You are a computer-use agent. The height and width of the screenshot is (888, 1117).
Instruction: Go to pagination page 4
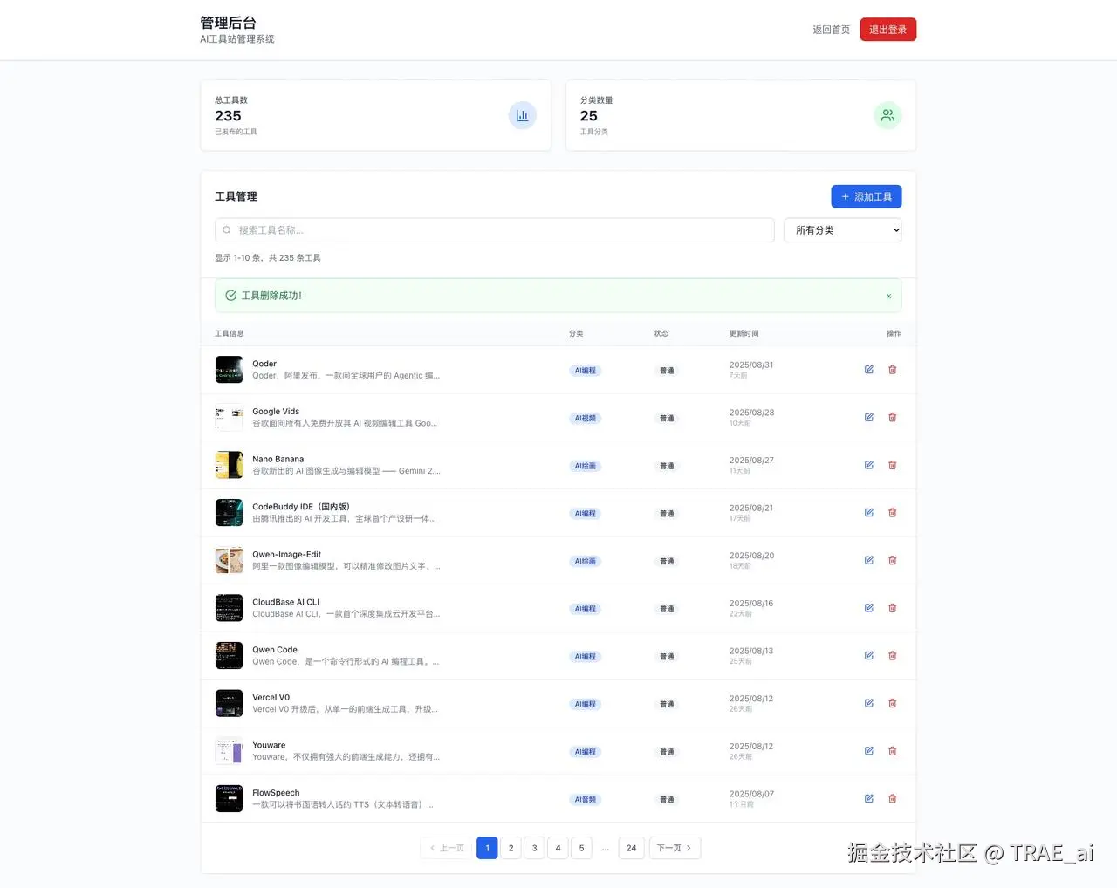click(558, 848)
